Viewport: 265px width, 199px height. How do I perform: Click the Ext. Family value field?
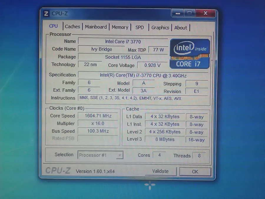89,90
